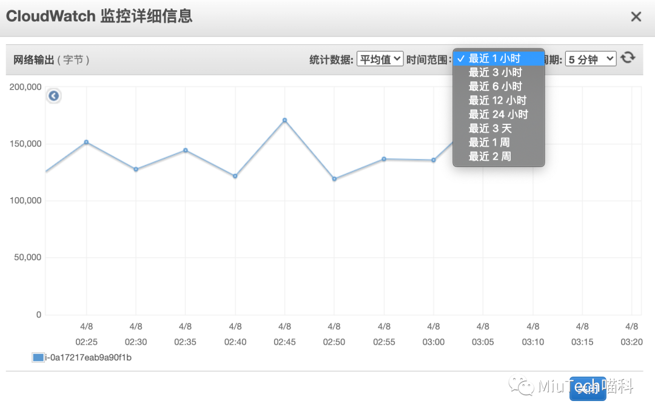655x415 pixels.
Task: Click the data point at 02:25
Action: 87,142
